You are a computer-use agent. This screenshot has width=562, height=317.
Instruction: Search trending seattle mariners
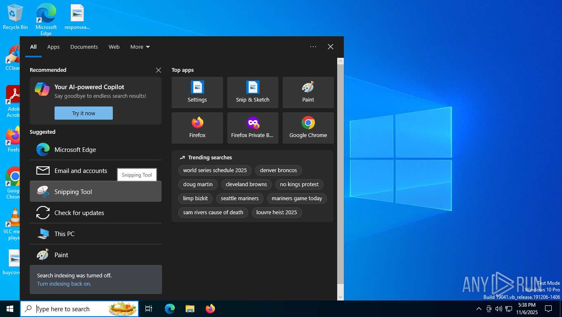(240, 198)
